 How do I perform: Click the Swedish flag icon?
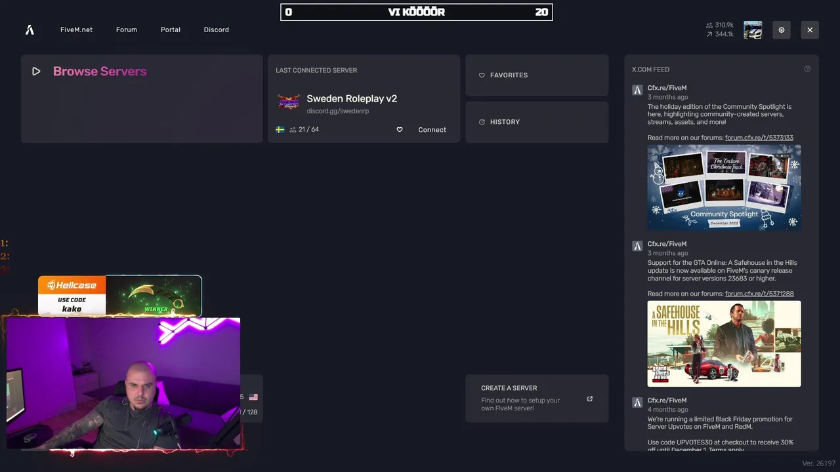(280, 130)
